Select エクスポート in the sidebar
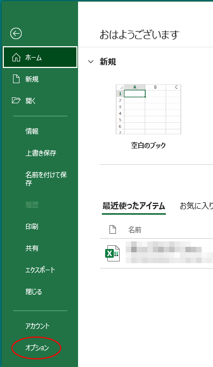213x367 pixels. [x=40, y=270]
